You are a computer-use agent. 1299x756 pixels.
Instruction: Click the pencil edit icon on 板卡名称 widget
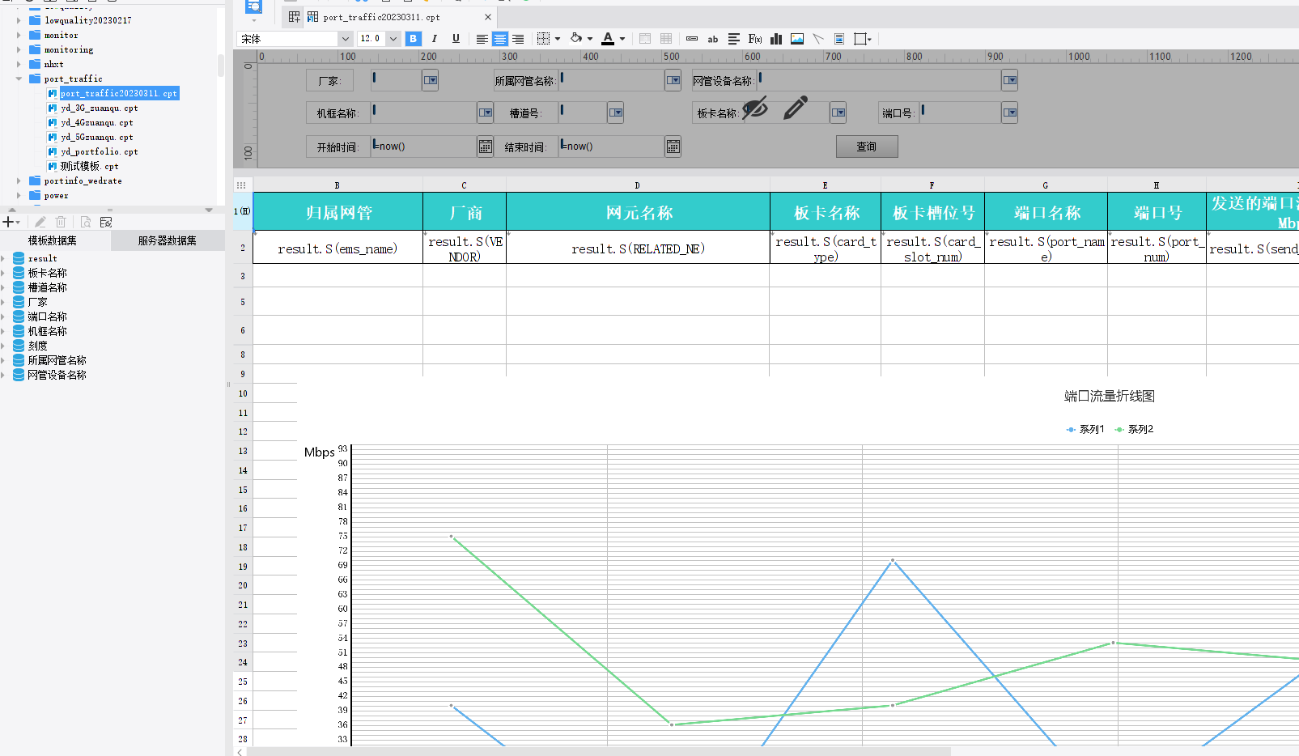click(x=796, y=108)
